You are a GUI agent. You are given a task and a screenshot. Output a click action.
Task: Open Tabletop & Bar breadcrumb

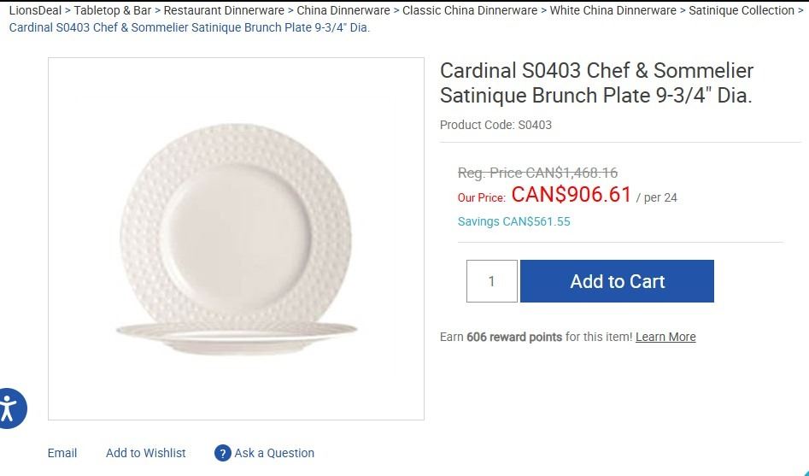pyautogui.click(x=113, y=10)
